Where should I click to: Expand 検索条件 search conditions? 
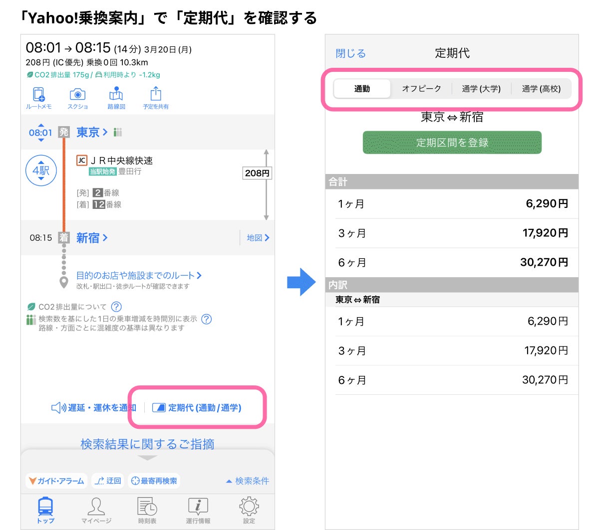tap(247, 481)
